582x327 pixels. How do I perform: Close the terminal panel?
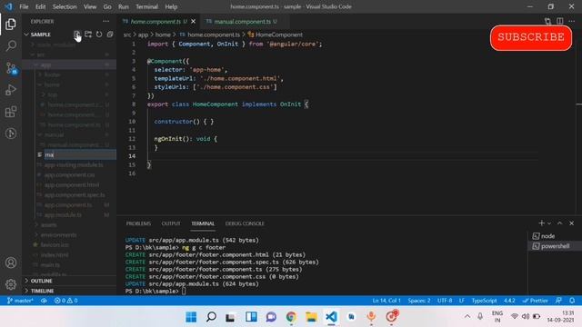point(572,223)
